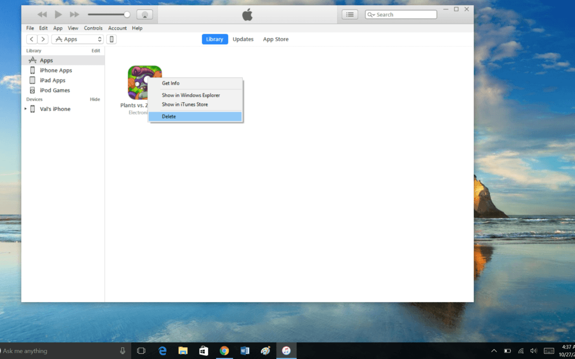575x359 pixels.
Task: Click the Cortana microphone icon
Action: 123,351
